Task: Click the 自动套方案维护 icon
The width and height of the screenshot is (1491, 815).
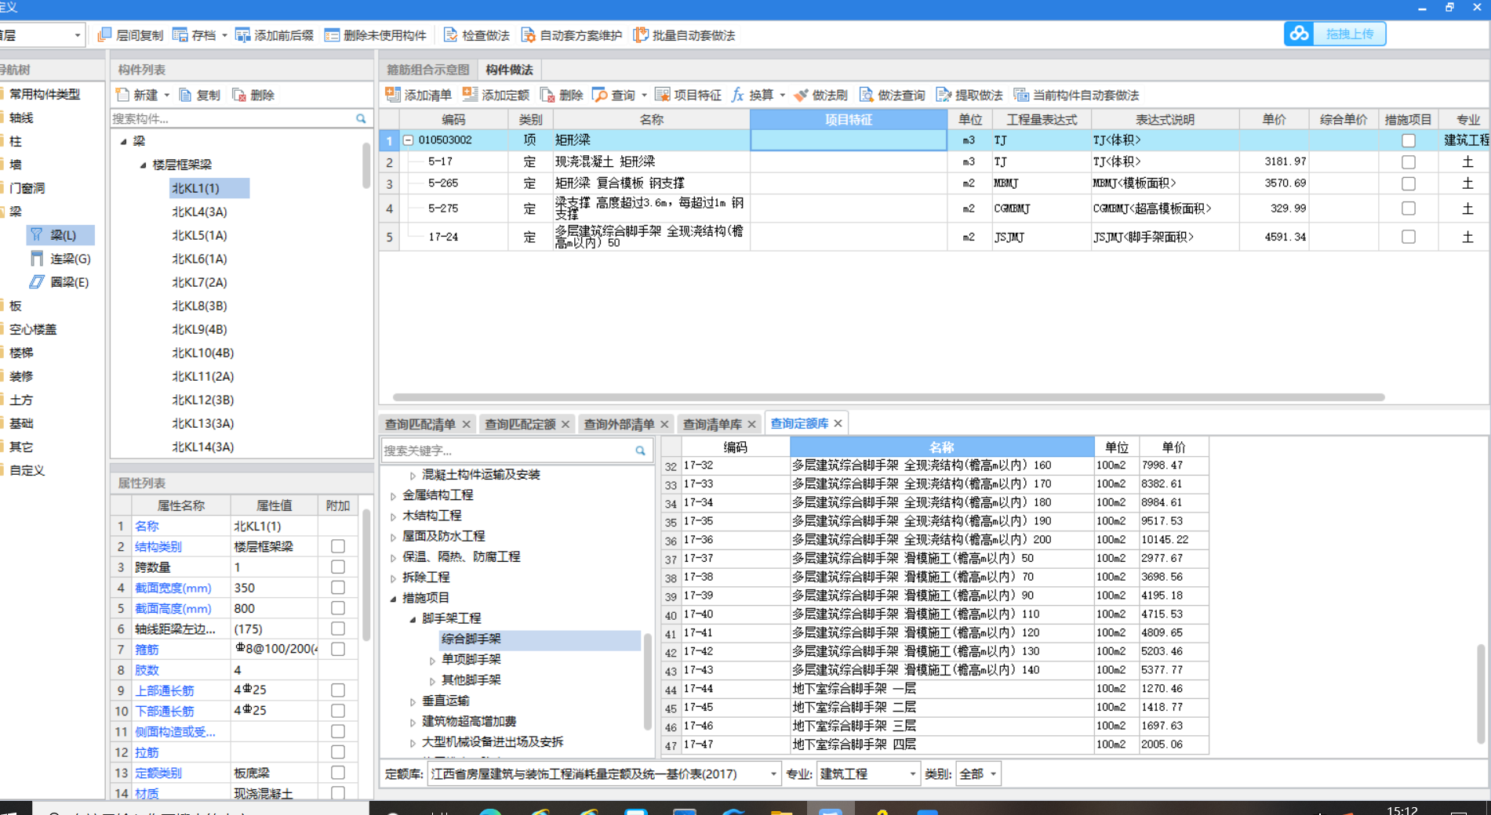Action: pos(529,35)
